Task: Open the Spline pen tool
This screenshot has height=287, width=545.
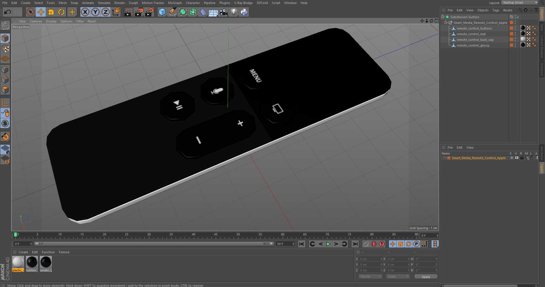Action: (x=172, y=12)
